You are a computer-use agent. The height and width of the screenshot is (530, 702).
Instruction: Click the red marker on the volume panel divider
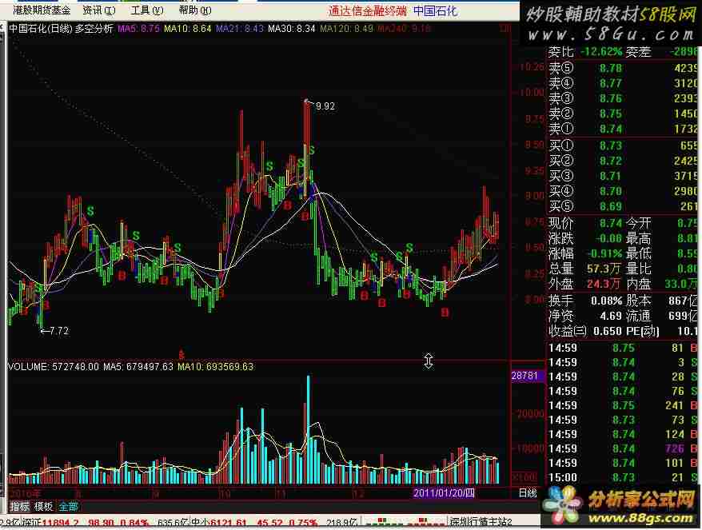181,356
